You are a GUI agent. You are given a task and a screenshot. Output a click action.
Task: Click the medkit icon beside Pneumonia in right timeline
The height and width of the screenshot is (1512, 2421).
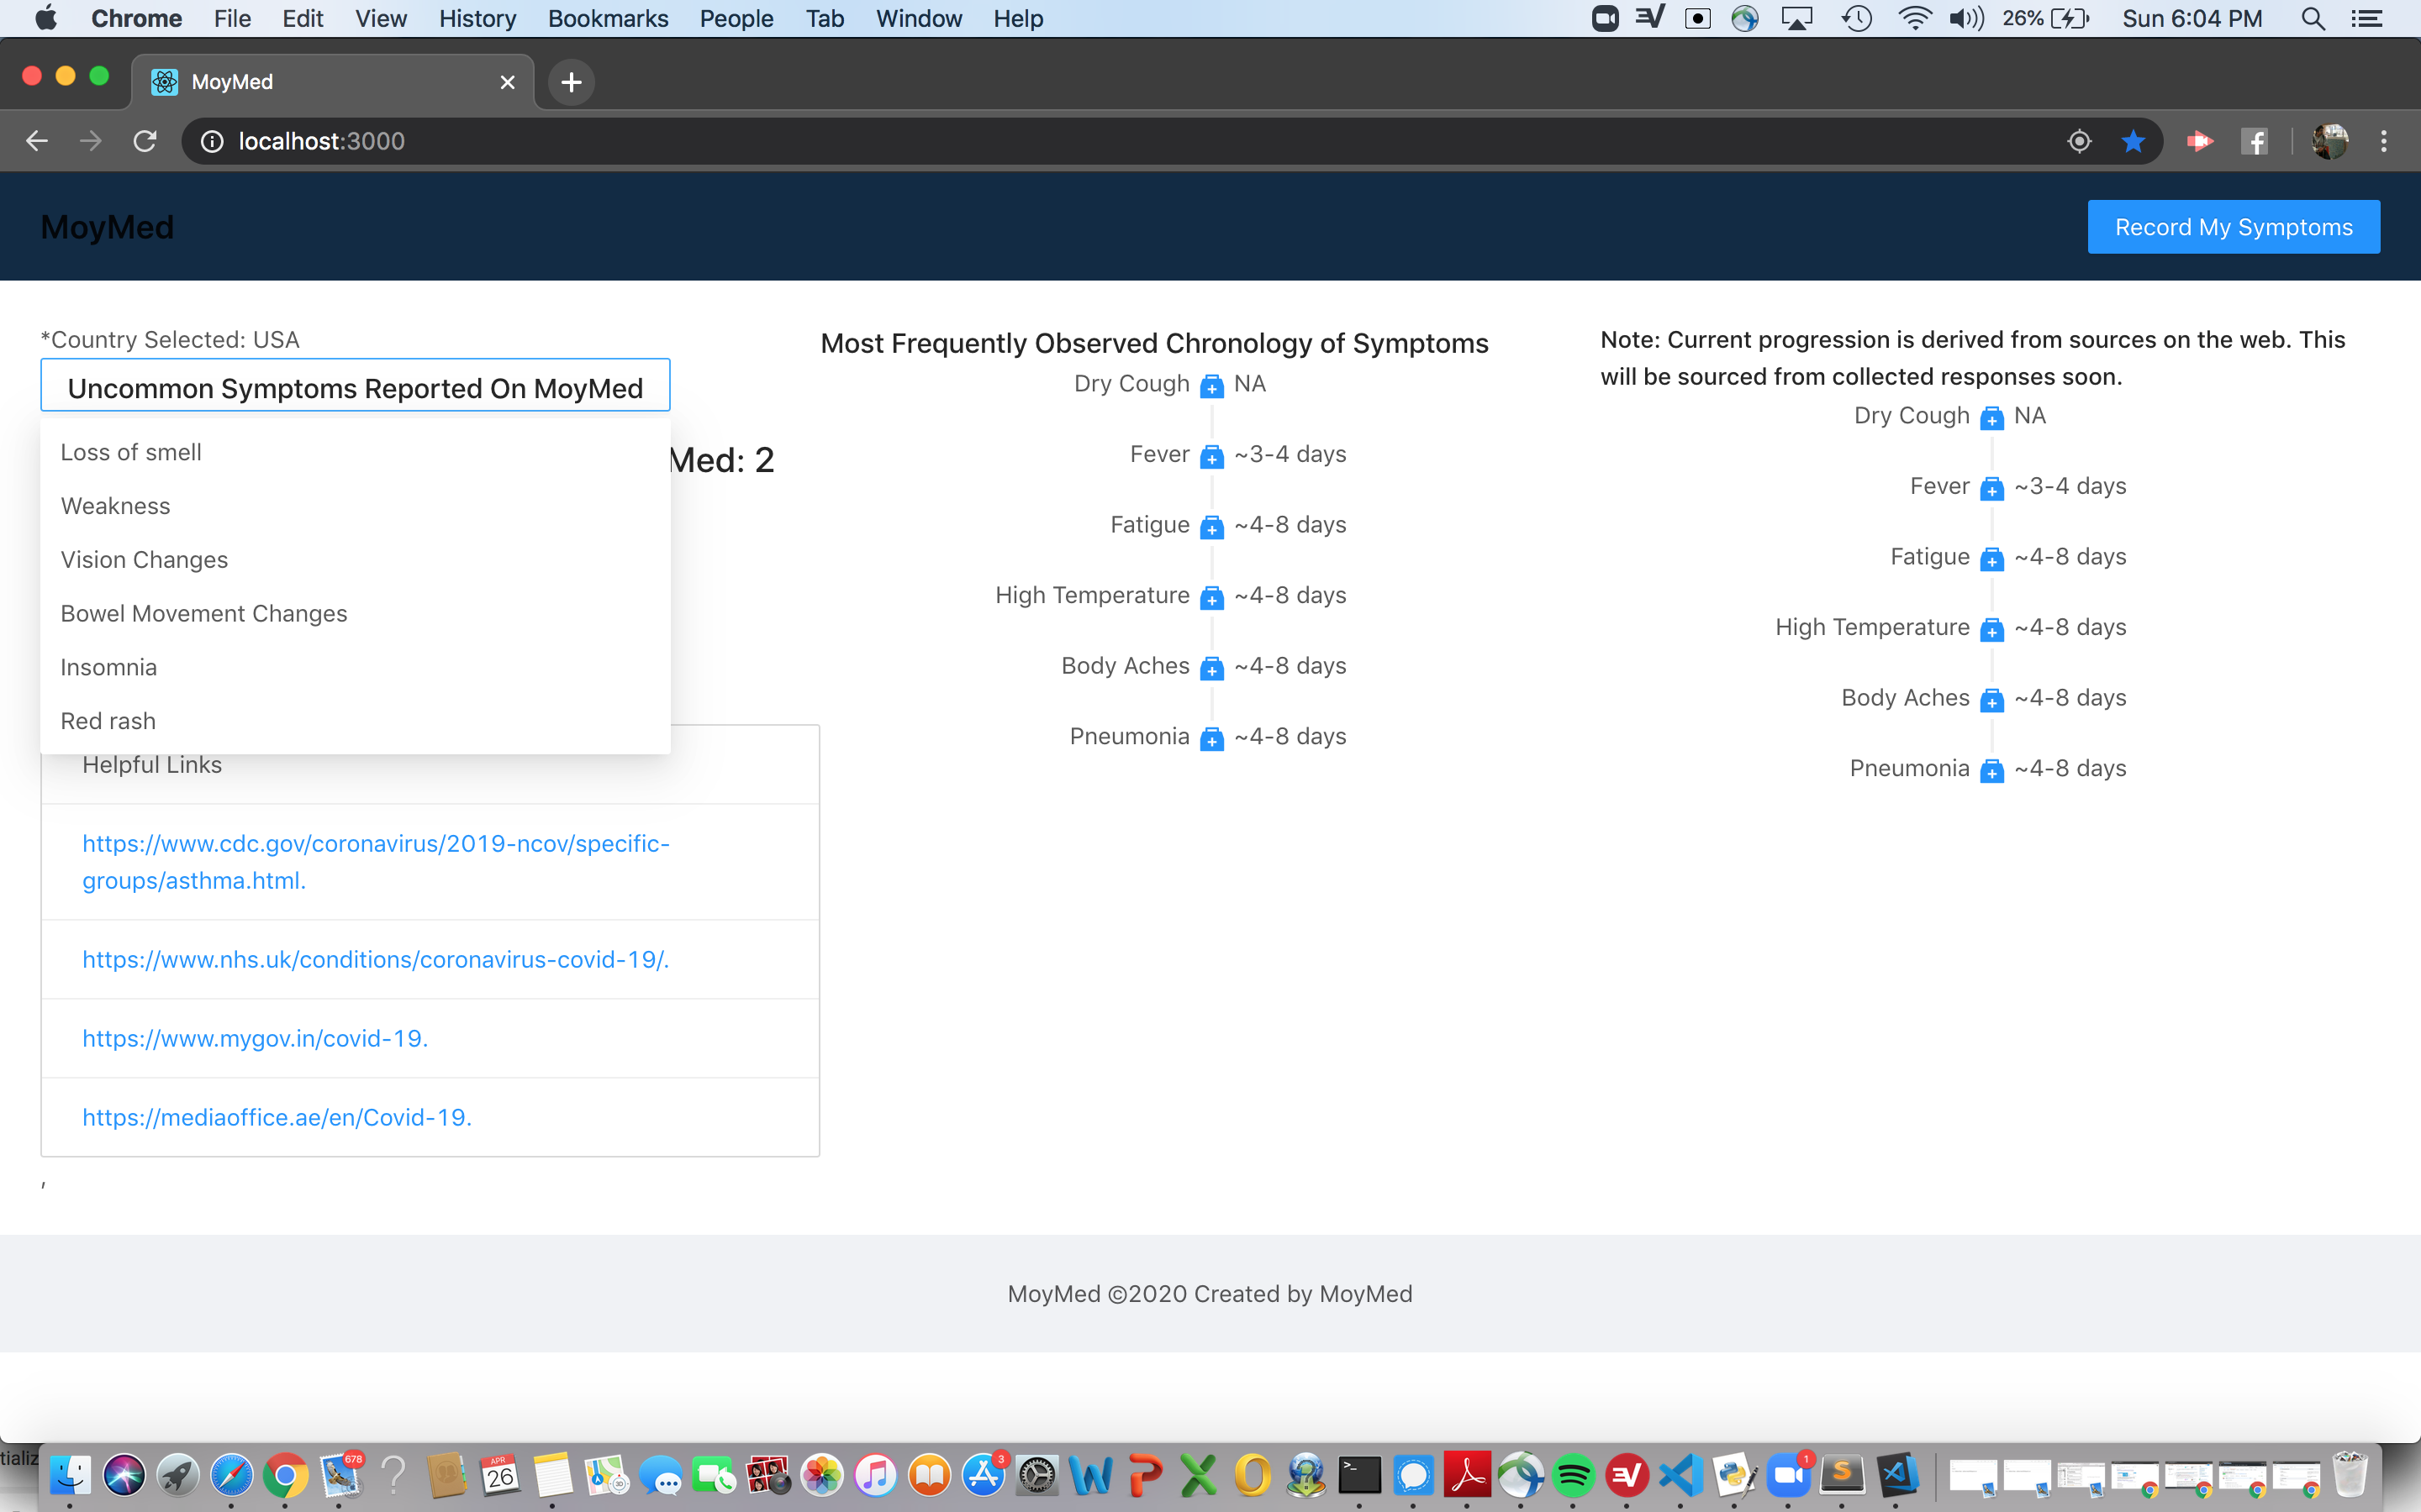click(x=1991, y=770)
